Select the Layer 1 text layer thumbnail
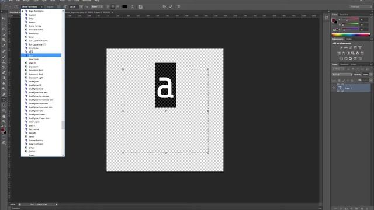Screen dimensions: 374x210 (x=340, y=88)
